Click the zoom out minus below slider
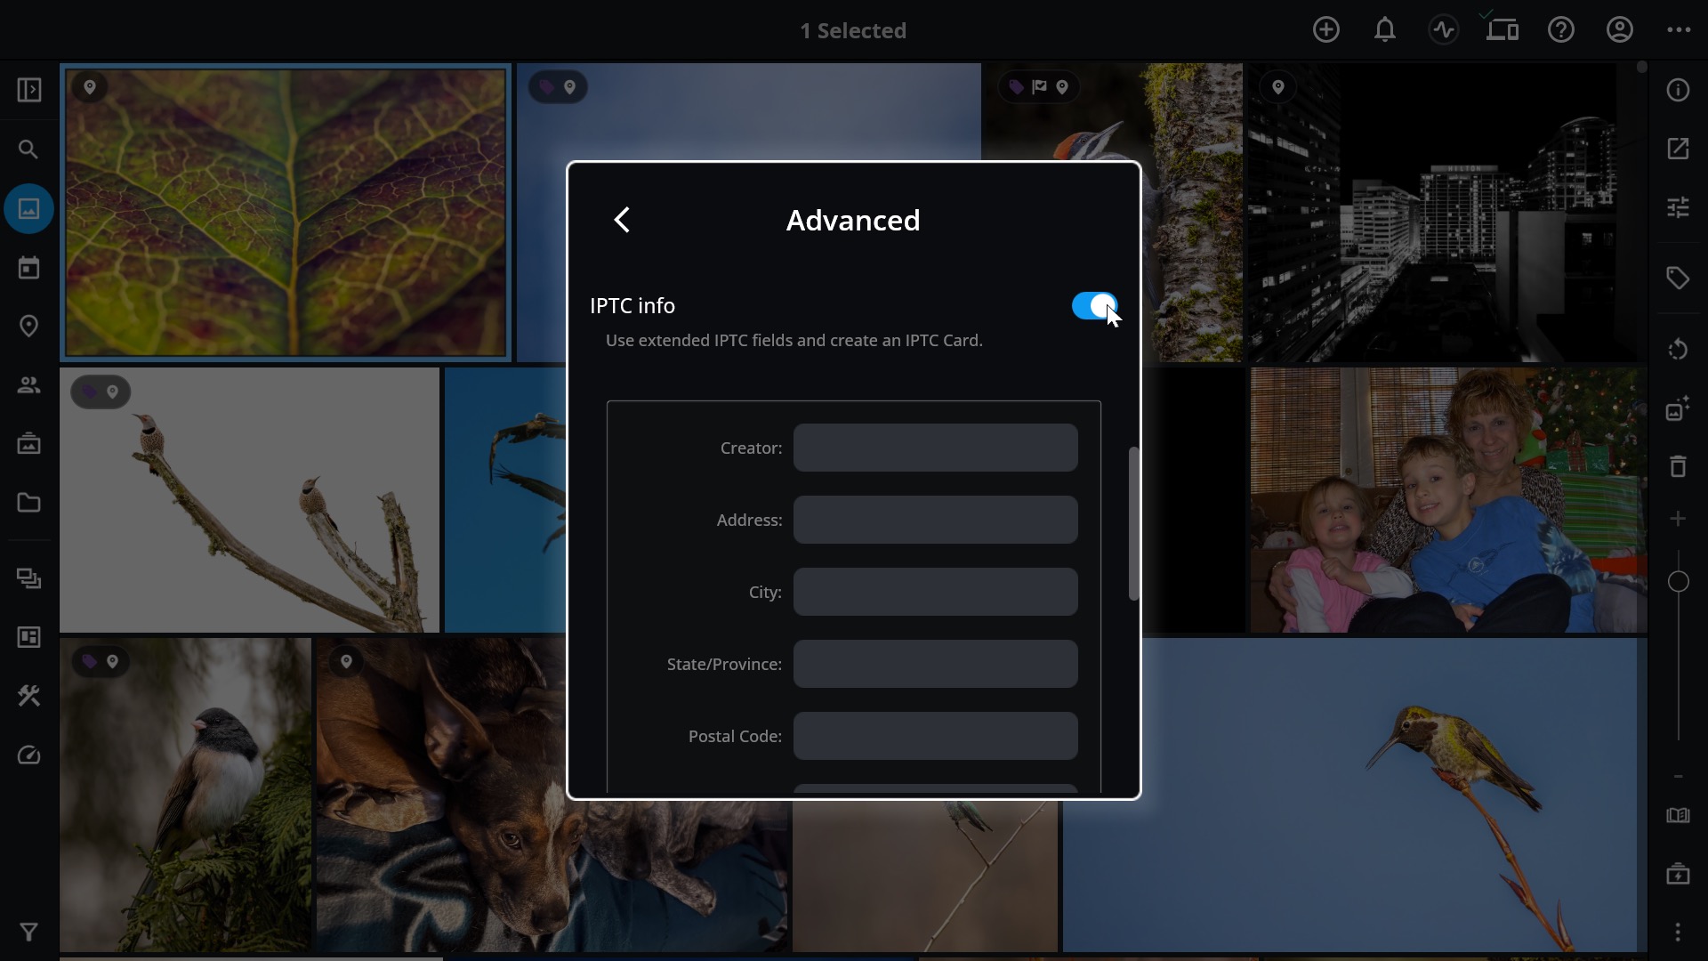 [x=1678, y=777]
